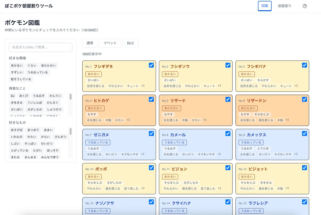This screenshot has width=321, height=215.
Task: Select the DJ skill filter
Action: [13, 96]
